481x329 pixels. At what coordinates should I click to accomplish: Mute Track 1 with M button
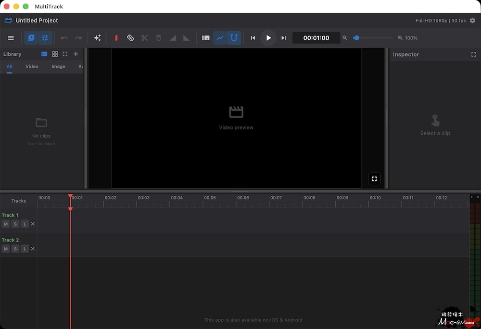click(6, 224)
